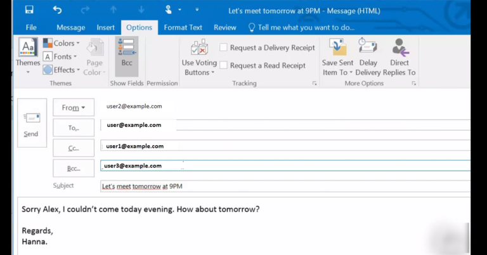Open Tracking group dialog launcher
This screenshot has height=255, width=487.
pyautogui.click(x=315, y=83)
